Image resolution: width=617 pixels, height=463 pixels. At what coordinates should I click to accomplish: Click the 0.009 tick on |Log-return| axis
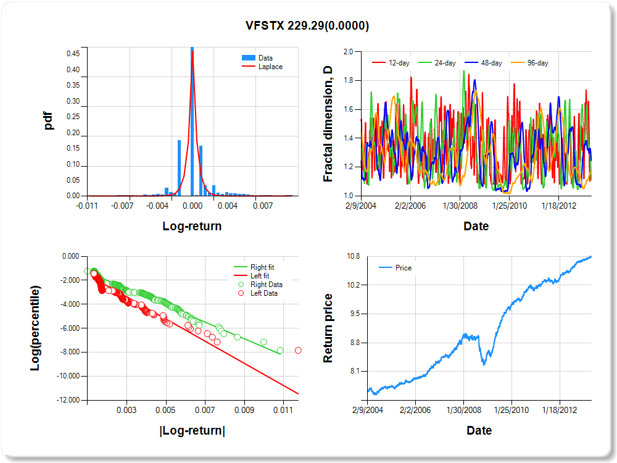click(244, 411)
